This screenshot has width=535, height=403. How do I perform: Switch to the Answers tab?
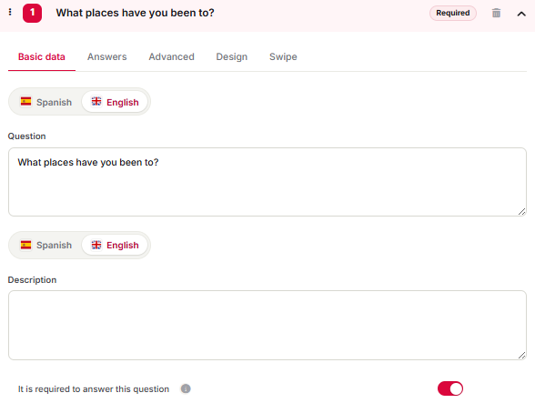(x=107, y=56)
